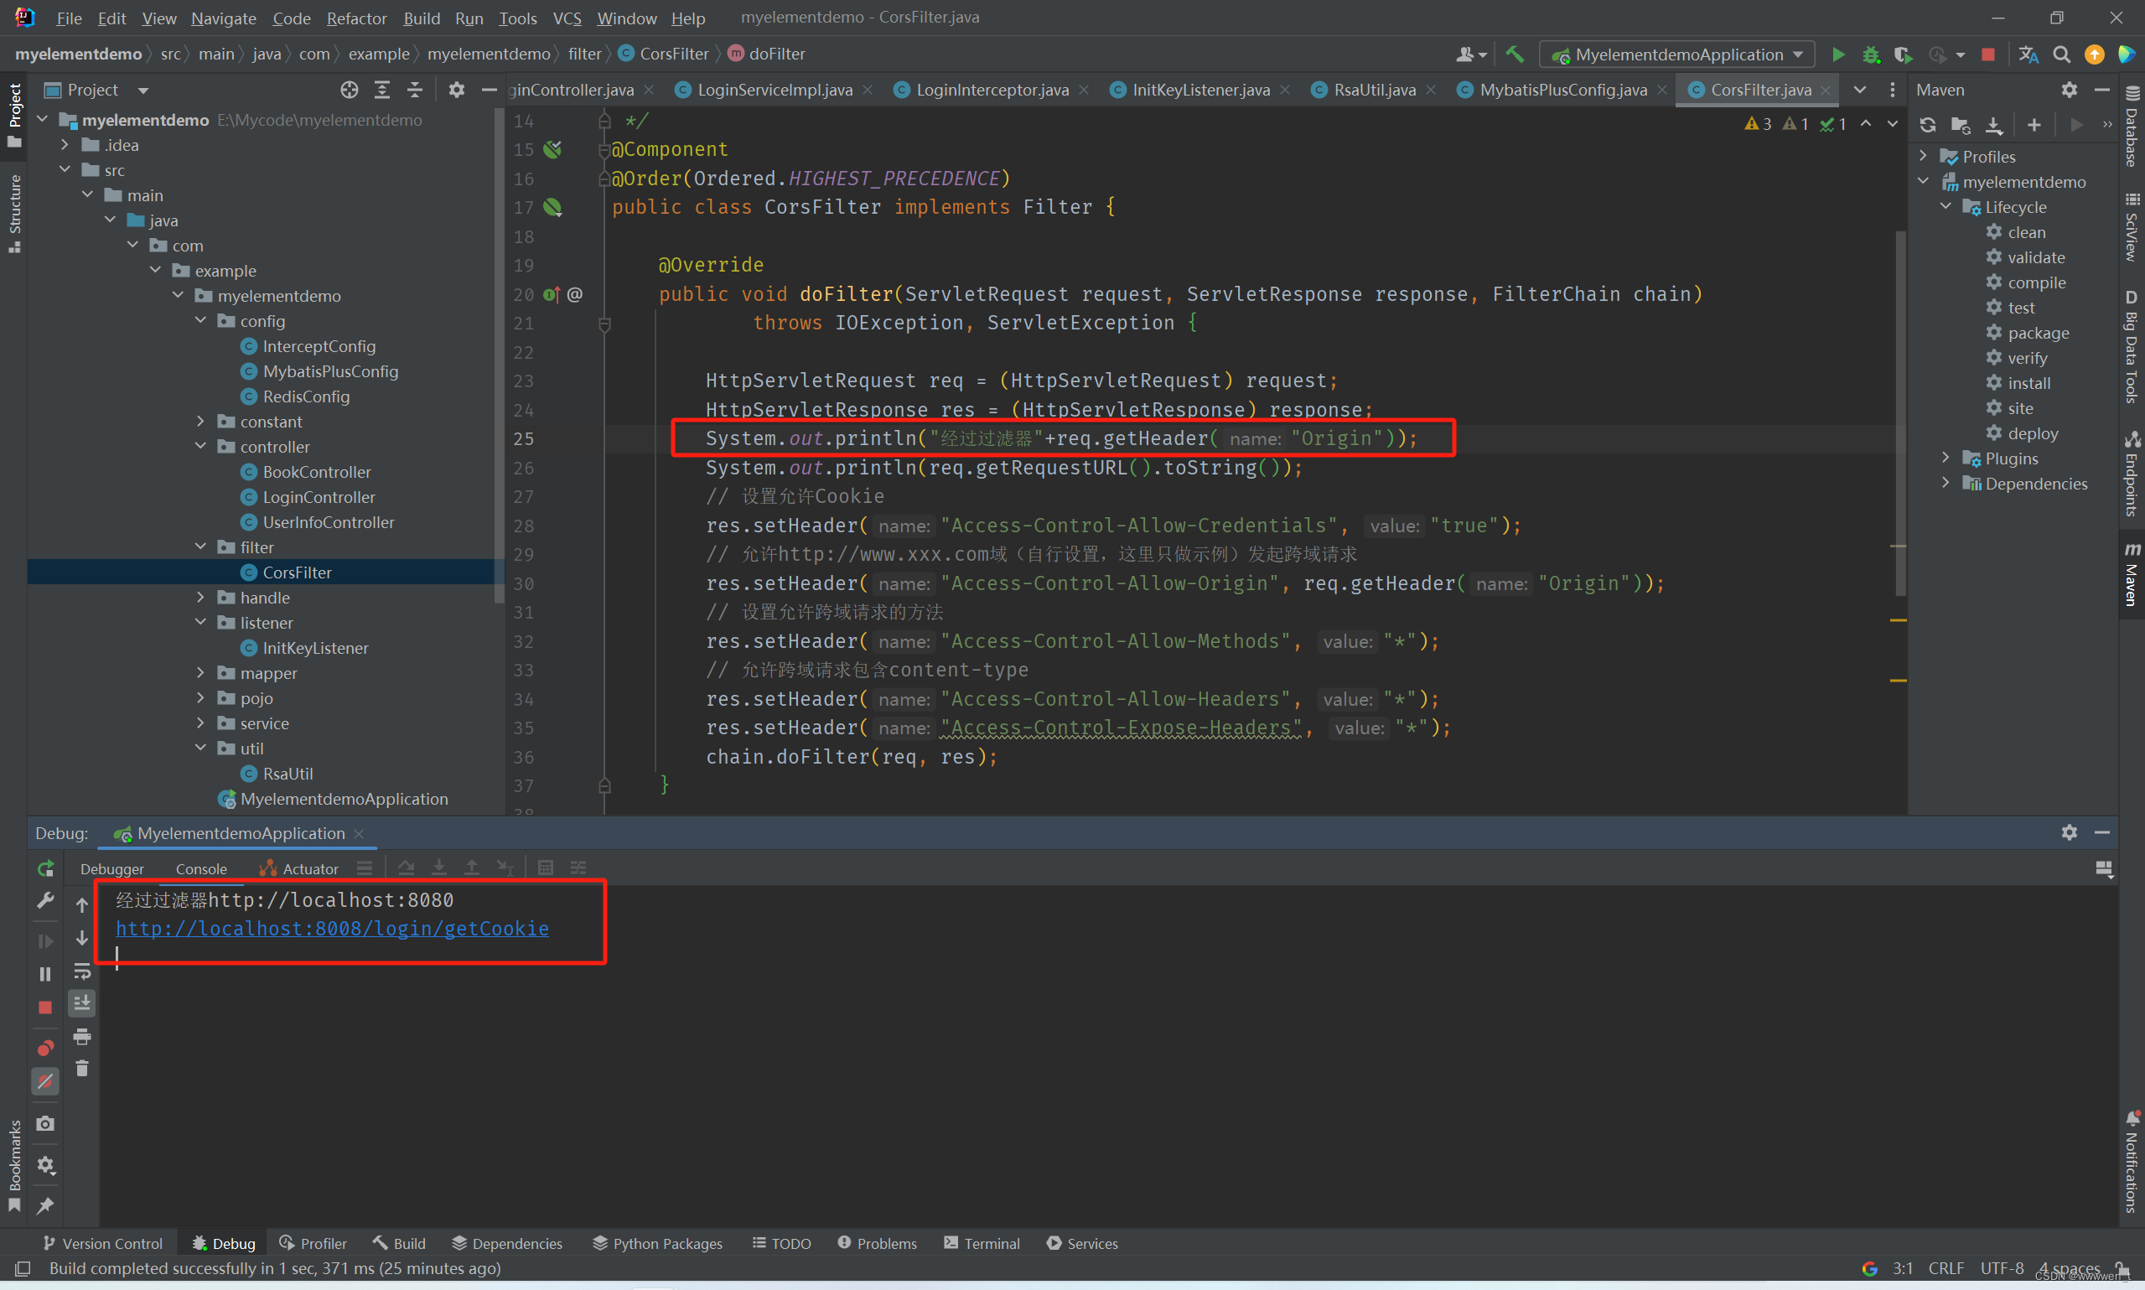2145x1290 pixels.
Task: Toggle Scroll to End in console
Action: click(x=81, y=1003)
